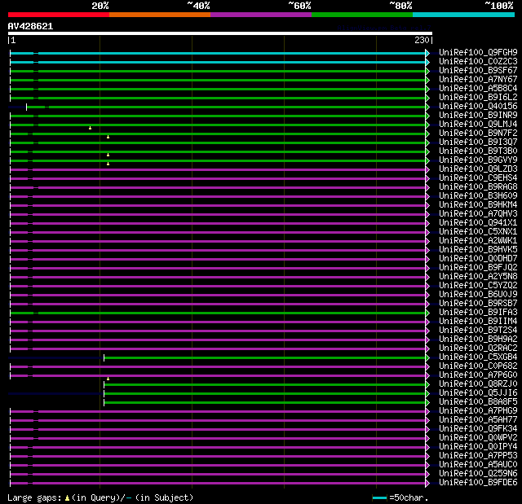
Task: Click the UniRef100_B9N7F2 text
Action: 478,134
